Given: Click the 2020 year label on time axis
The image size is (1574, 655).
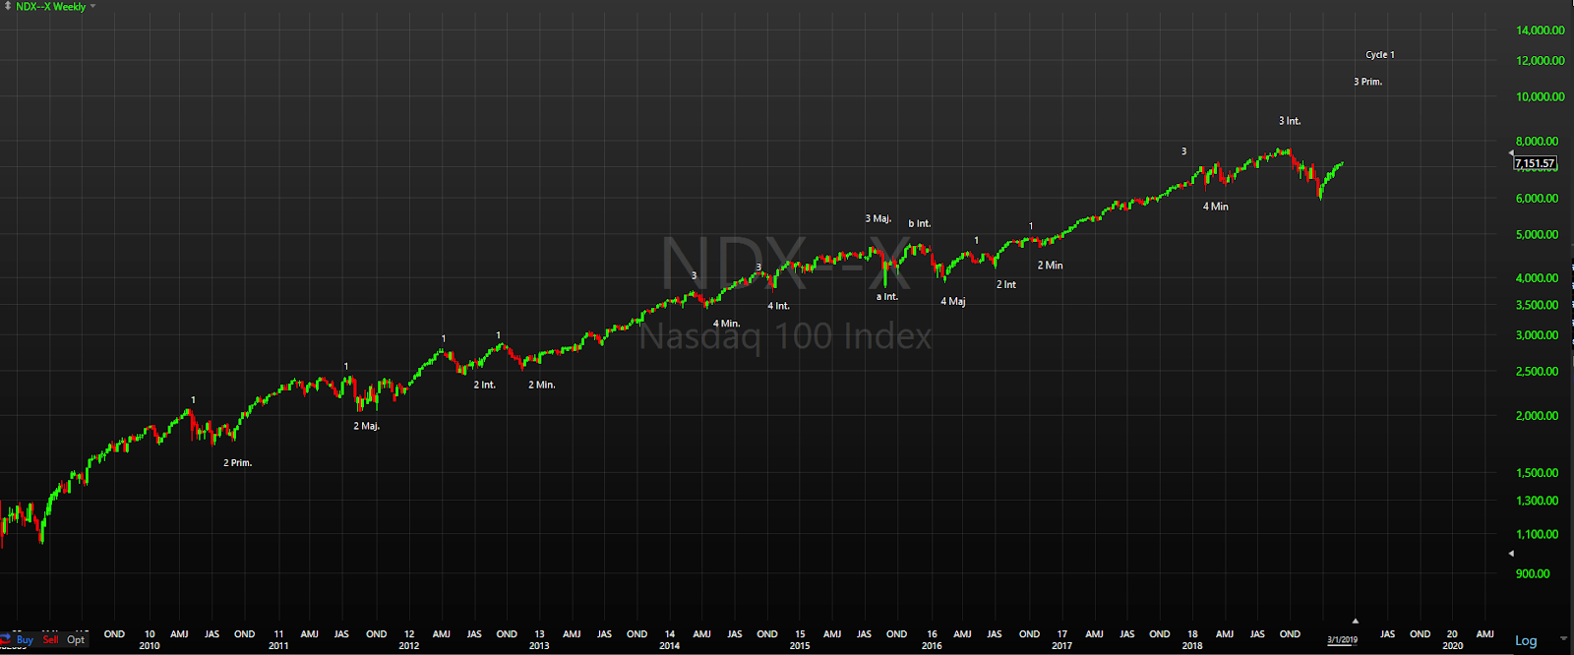Looking at the screenshot, I should (1452, 646).
